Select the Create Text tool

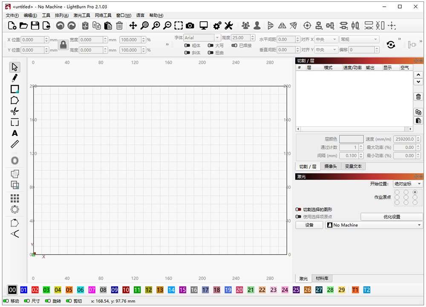[x=14, y=133]
